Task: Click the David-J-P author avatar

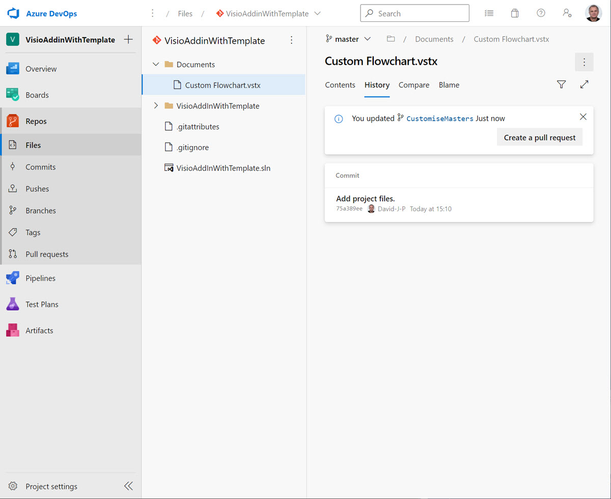Action: (371, 209)
